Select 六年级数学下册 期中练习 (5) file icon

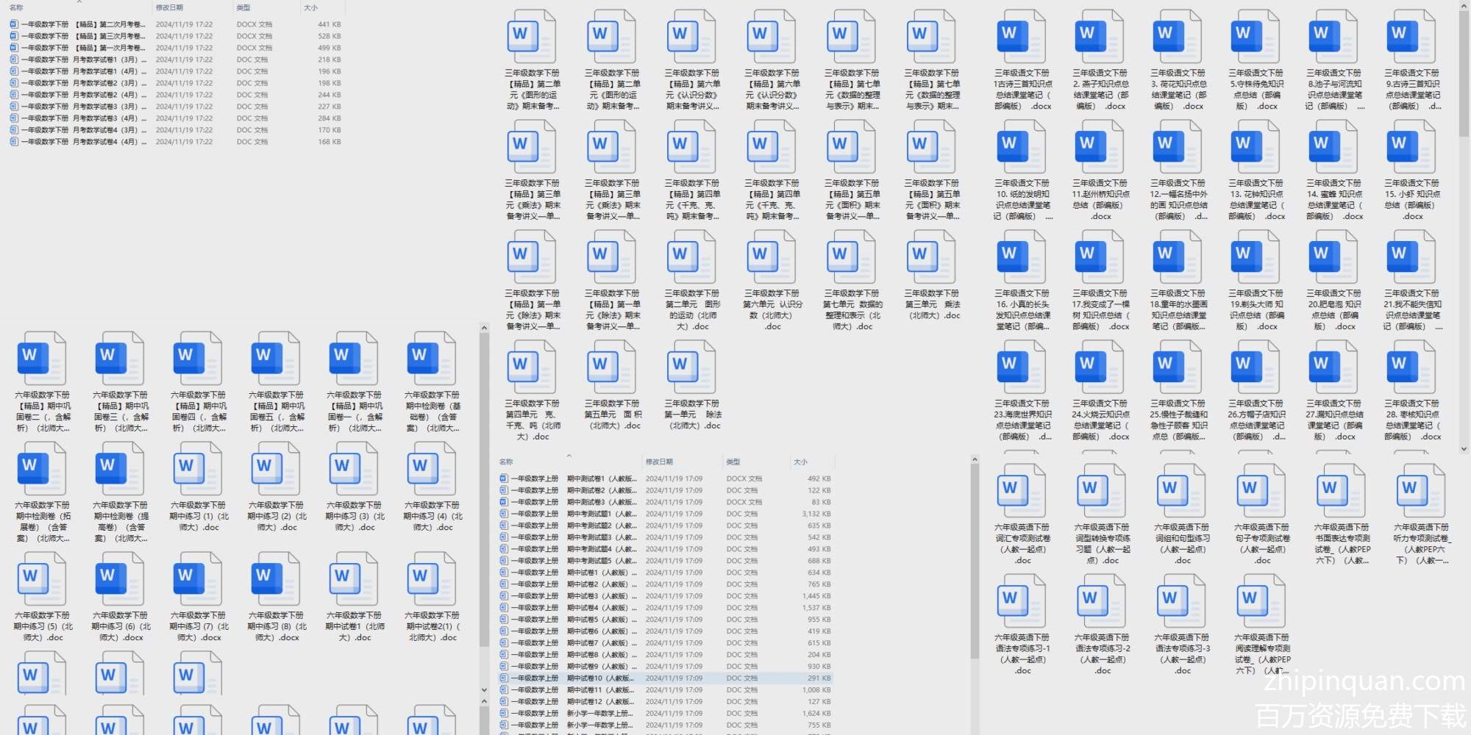42,579
